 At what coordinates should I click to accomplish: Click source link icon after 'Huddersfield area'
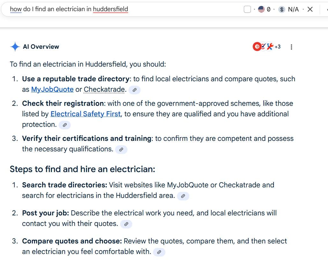pos(183,196)
